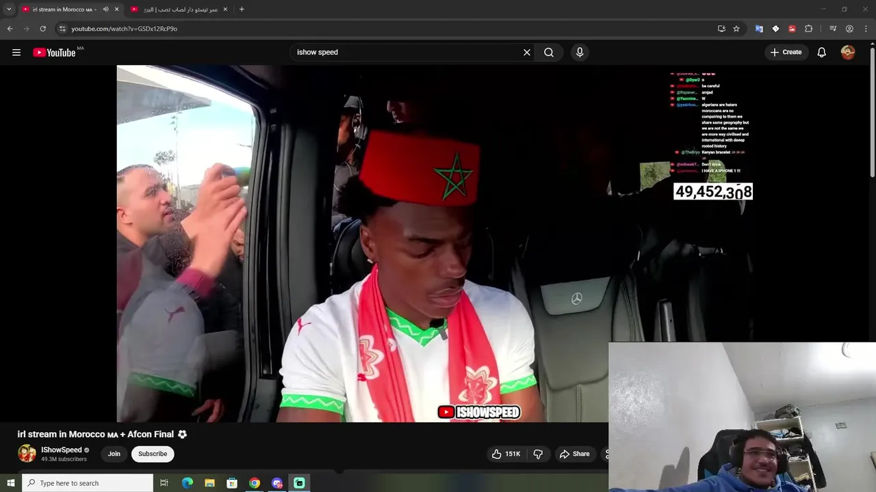Image resolution: width=876 pixels, height=492 pixels.
Task: Click the page vertical scrollbar
Action: (x=872, y=113)
